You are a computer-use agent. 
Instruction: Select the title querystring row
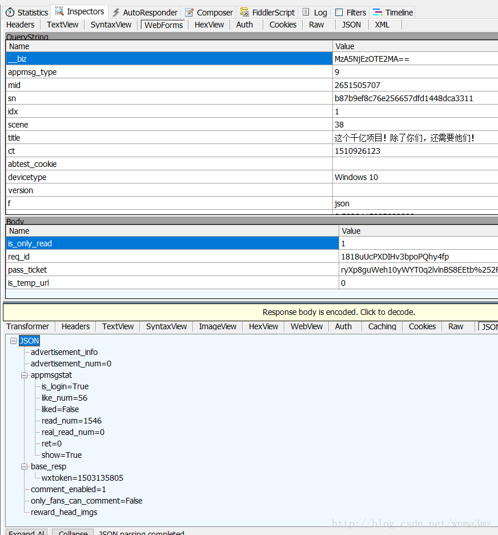(x=251, y=138)
